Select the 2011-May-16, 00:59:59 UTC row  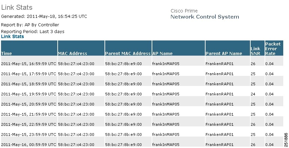tap(142, 144)
